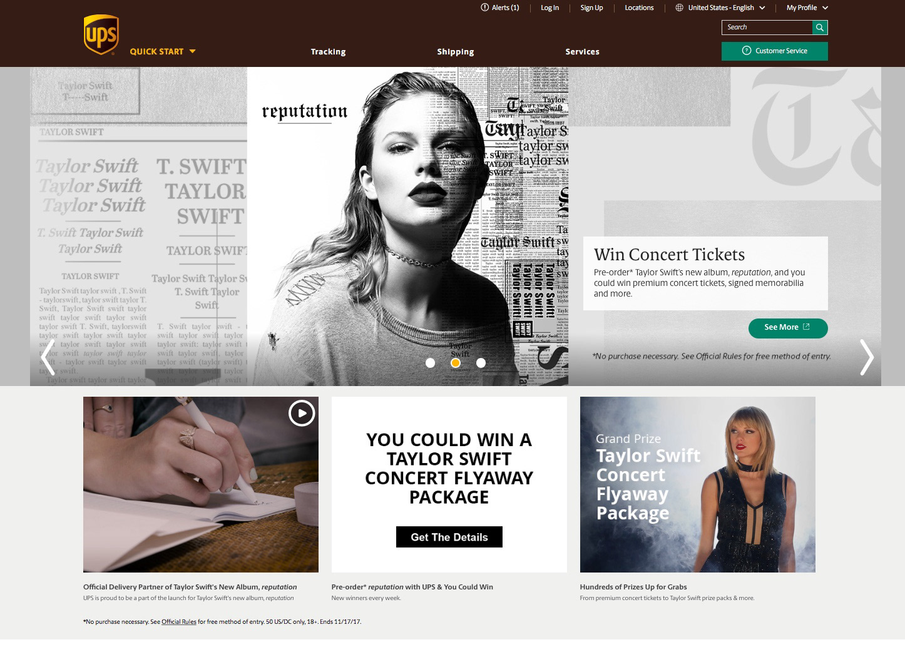The image size is (905, 662).
Task: Open the Alerts (1) notification link
Action: (x=499, y=8)
